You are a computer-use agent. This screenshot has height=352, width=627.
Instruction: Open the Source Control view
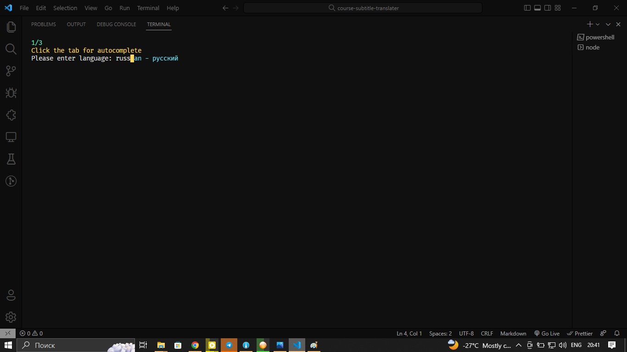11,71
